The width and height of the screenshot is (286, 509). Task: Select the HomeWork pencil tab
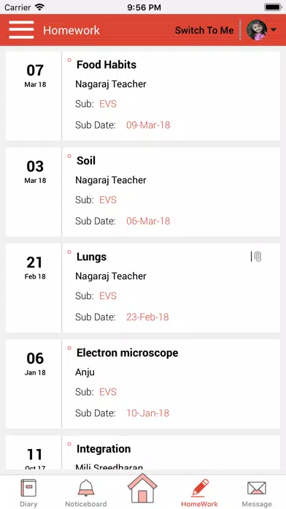coord(199,493)
